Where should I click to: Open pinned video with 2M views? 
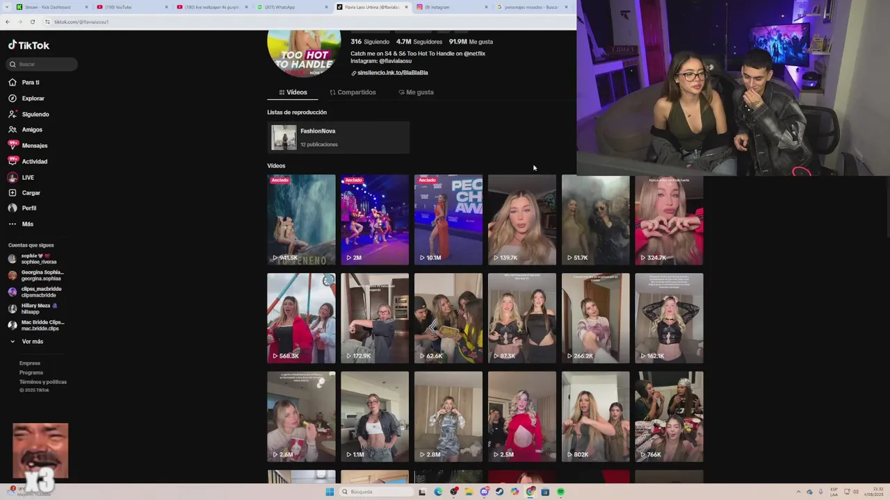pyautogui.click(x=375, y=219)
